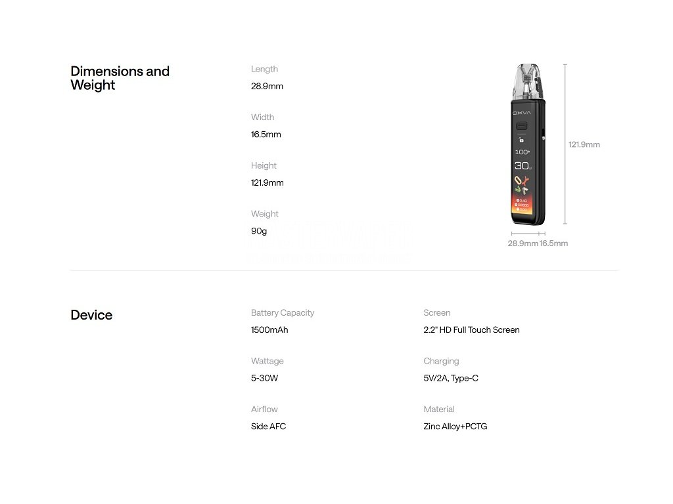Select the 121.9mm label beside the device

point(584,144)
